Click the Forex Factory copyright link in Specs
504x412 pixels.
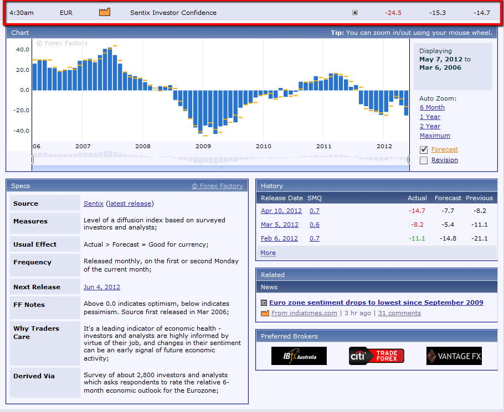pyautogui.click(x=217, y=186)
